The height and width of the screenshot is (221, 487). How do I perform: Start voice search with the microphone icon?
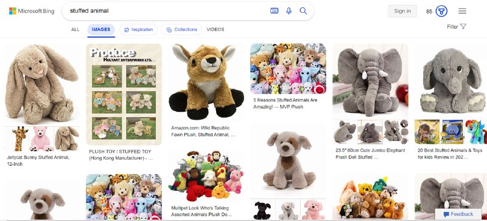tap(289, 11)
